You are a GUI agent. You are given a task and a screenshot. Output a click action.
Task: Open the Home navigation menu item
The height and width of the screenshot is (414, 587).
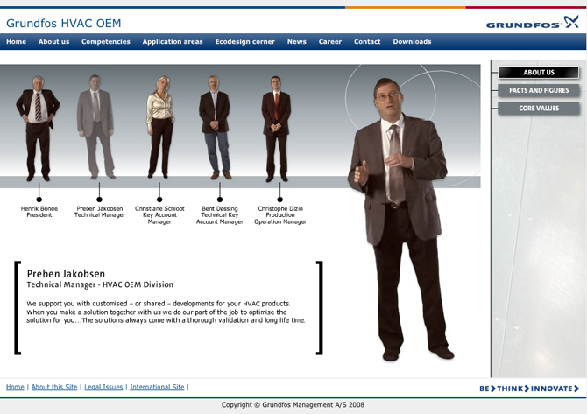point(16,41)
